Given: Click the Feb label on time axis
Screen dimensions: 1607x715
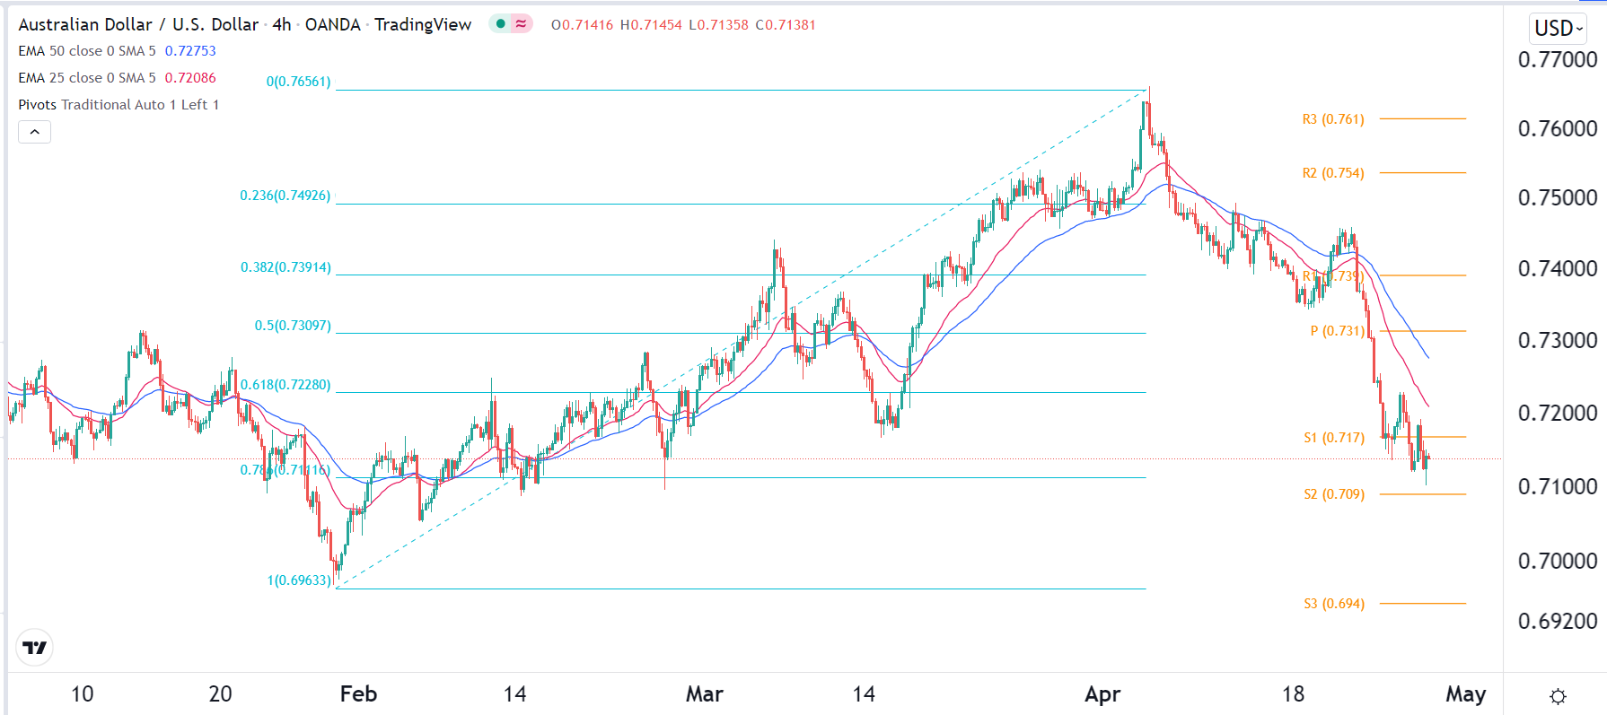Looking at the screenshot, I should coord(358,694).
